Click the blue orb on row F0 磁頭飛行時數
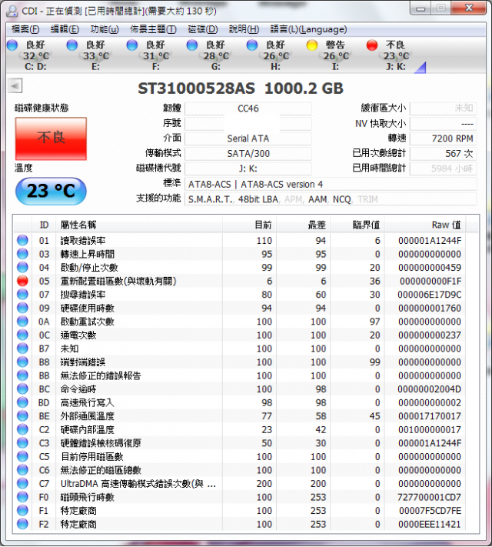The height and width of the screenshot is (547, 492). click(x=22, y=497)
